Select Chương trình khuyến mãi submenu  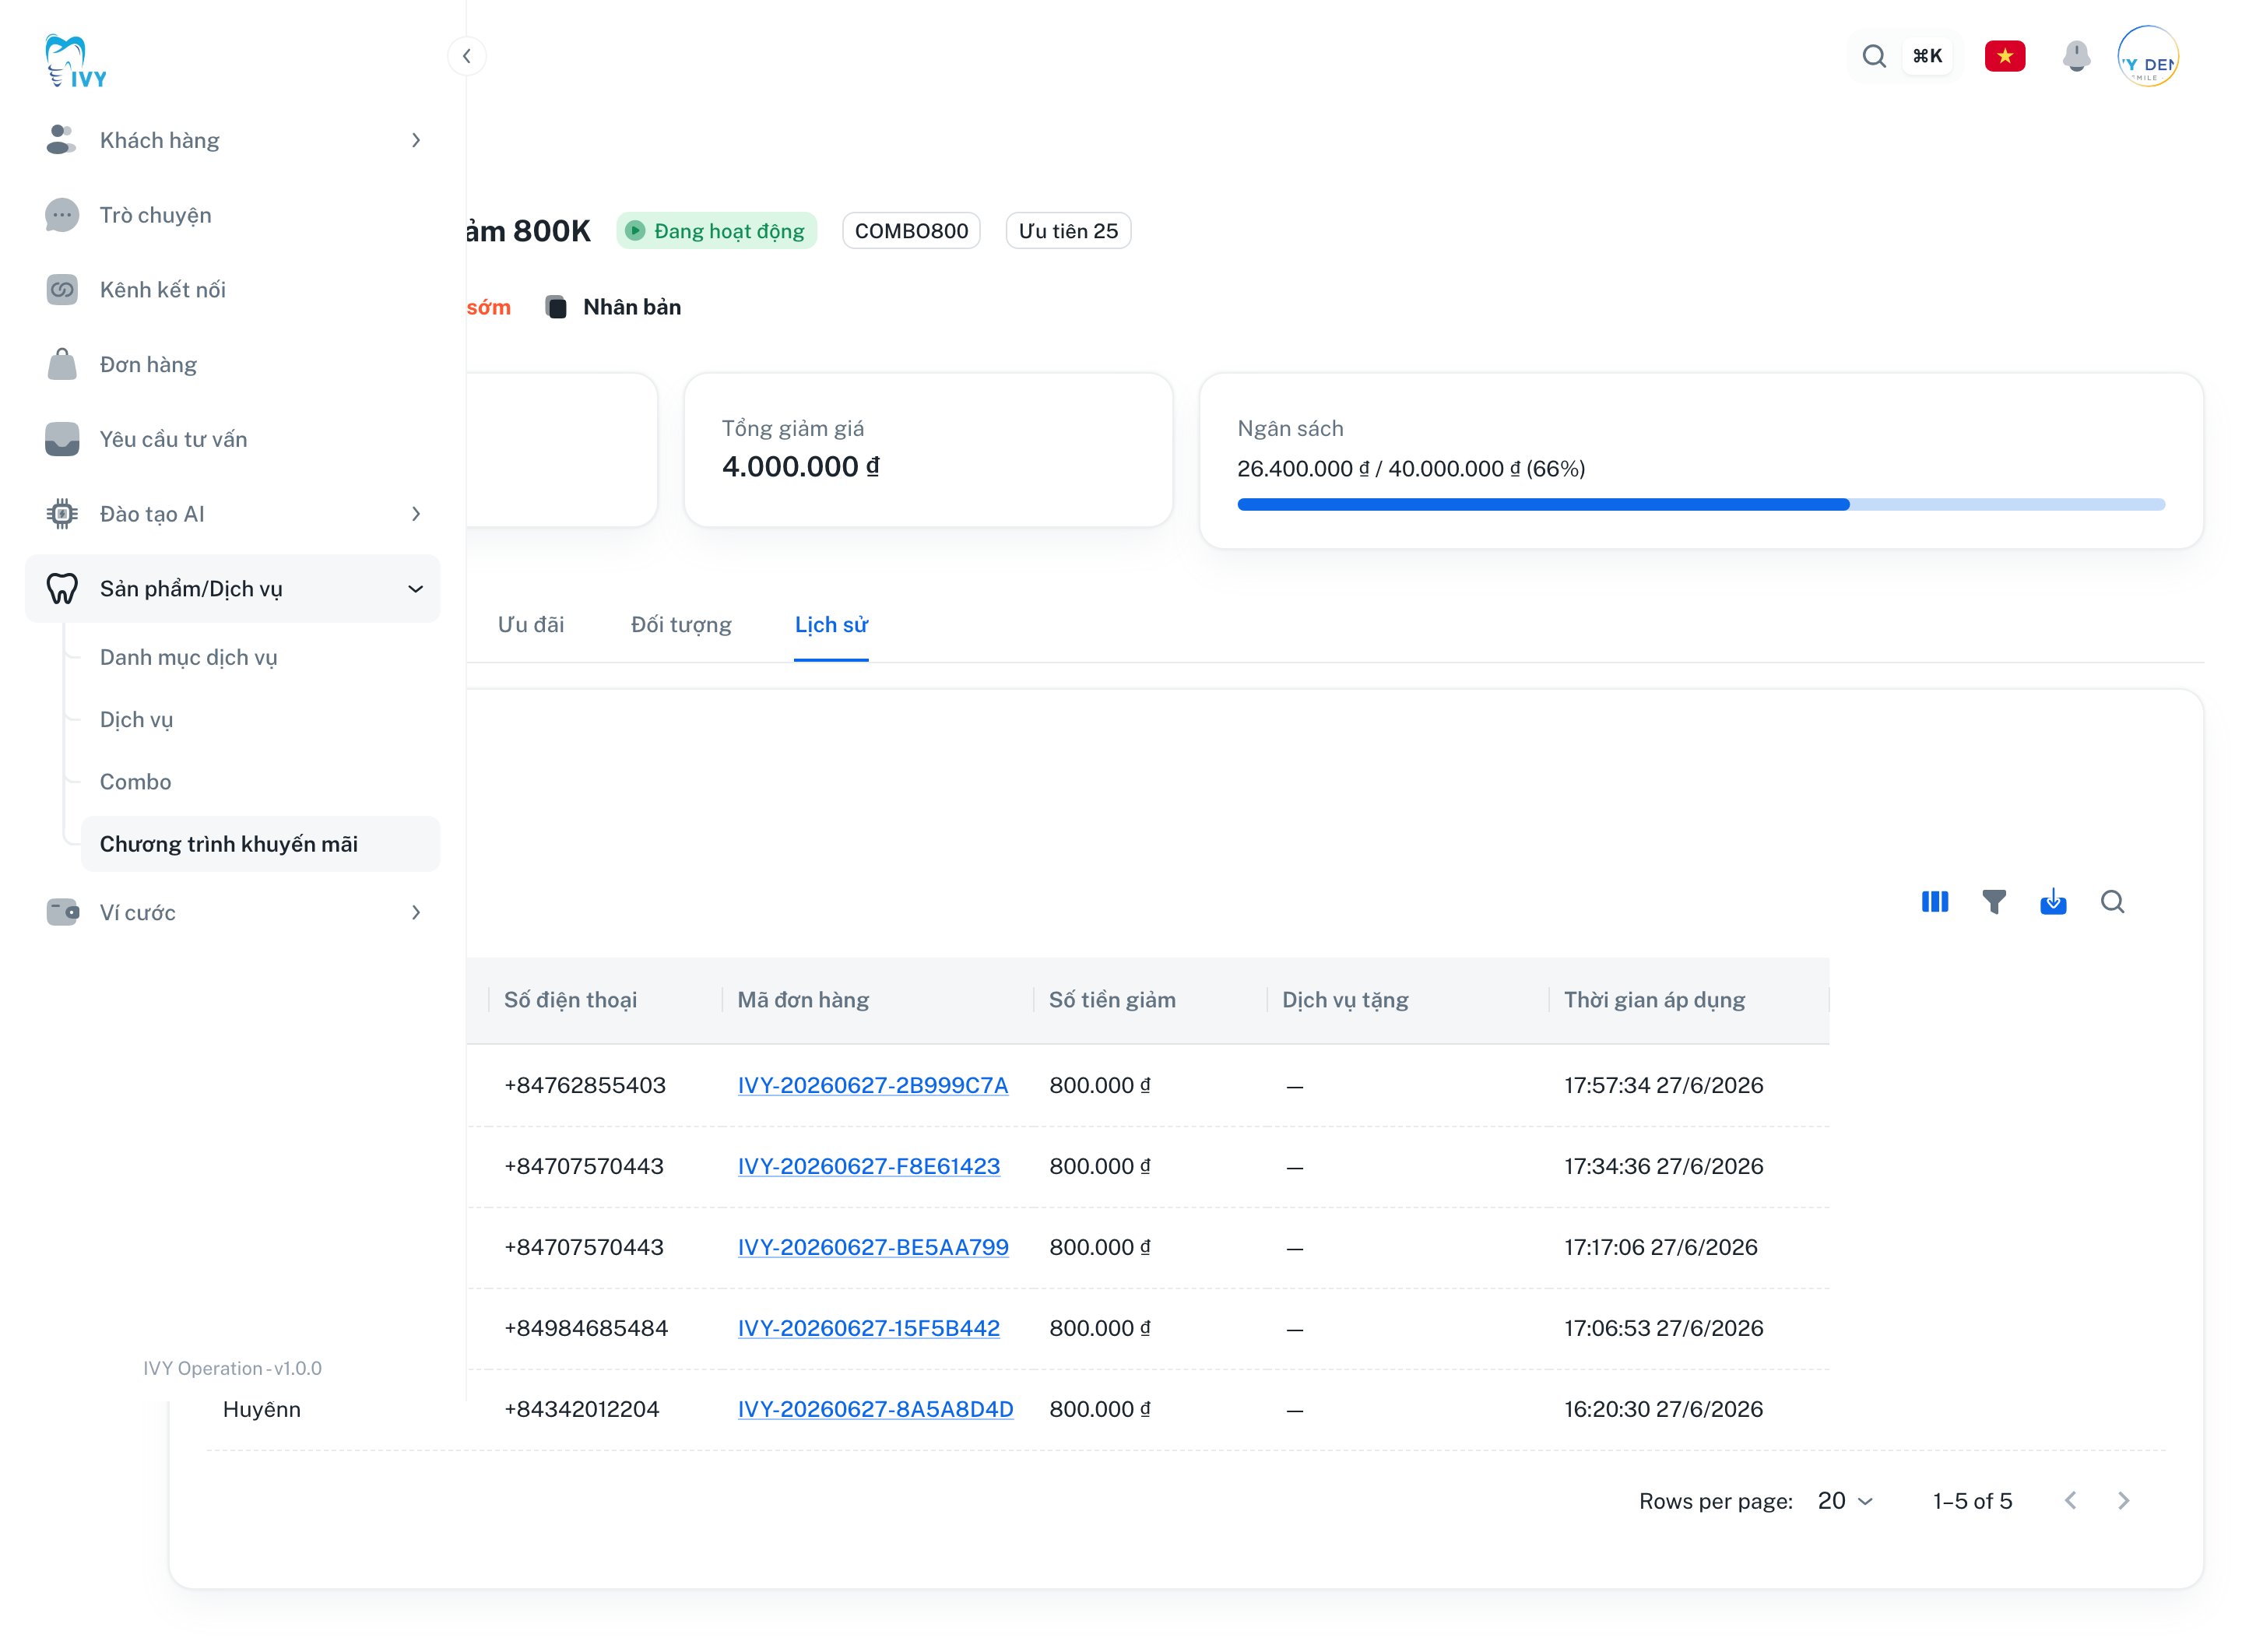click(x=260, y=844)
